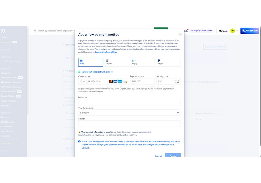
Task: Open the AI Assistant
Action: pos(250,31)
